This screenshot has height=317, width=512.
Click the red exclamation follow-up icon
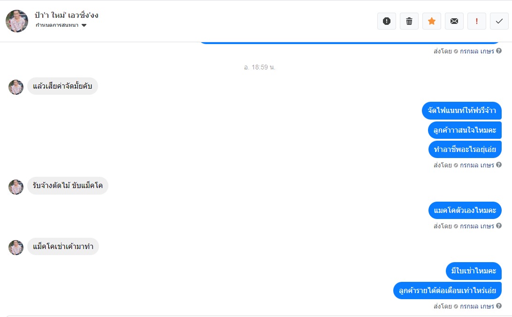[x=477, y=21]
